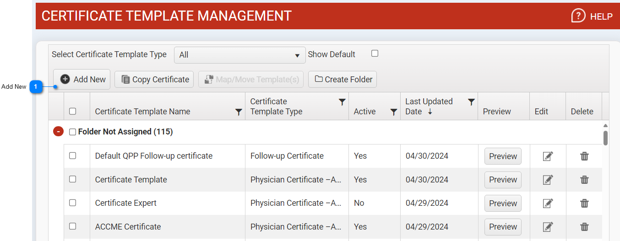The height and width of the screenshot is (241, 620).
Task: Filter the Certificate Template Type column
Action: (x=342, y=102)
